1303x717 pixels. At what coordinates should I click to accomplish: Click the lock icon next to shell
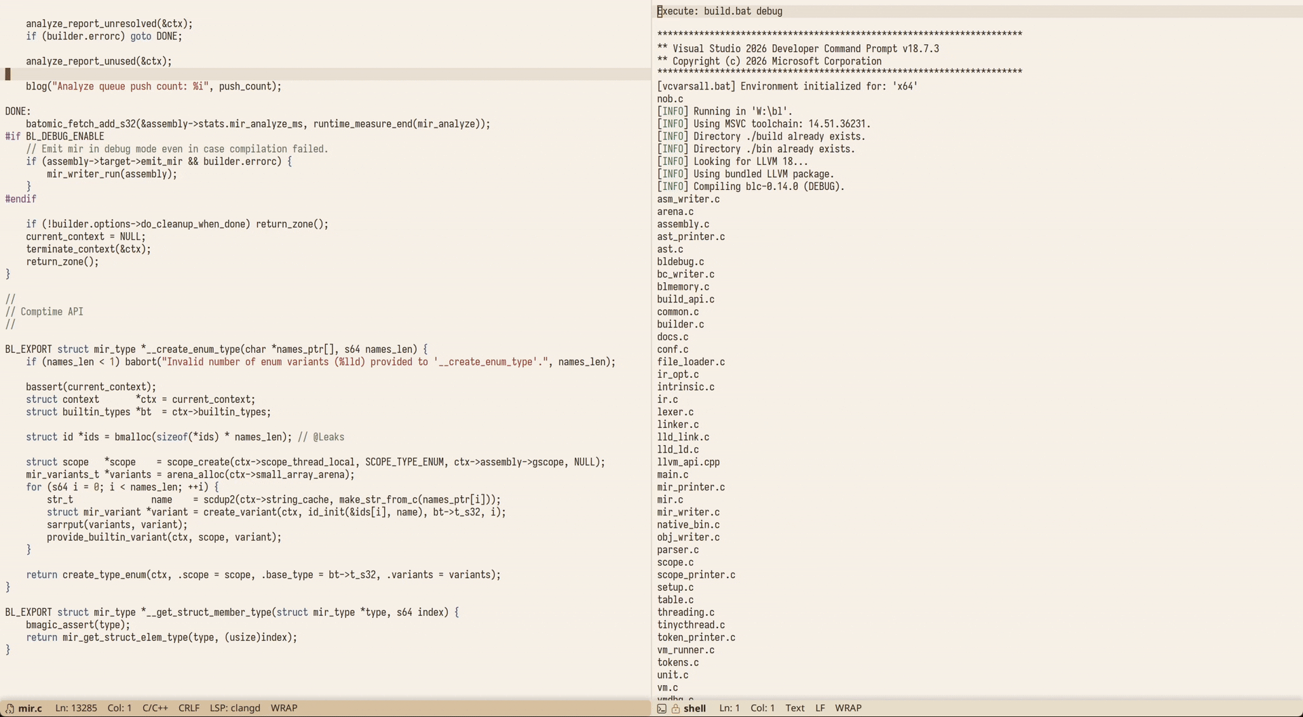coord(676,708)
